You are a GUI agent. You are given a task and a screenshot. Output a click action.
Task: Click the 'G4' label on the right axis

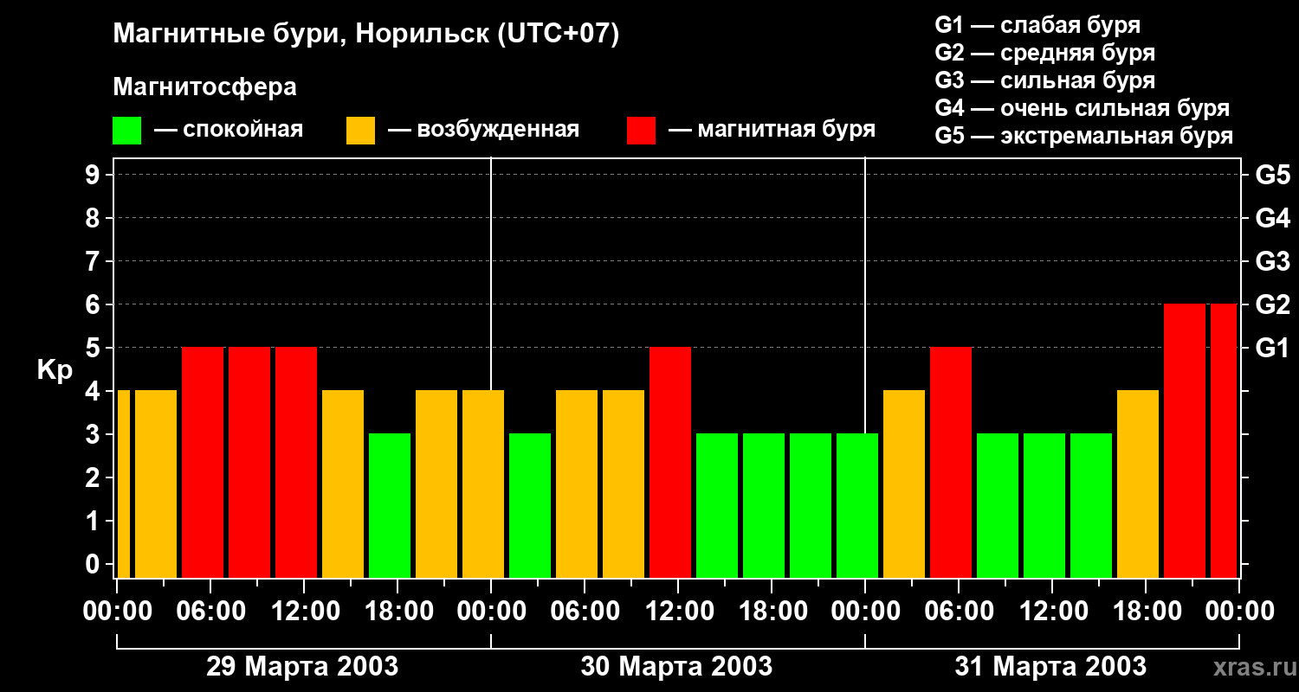(1272, 218)
